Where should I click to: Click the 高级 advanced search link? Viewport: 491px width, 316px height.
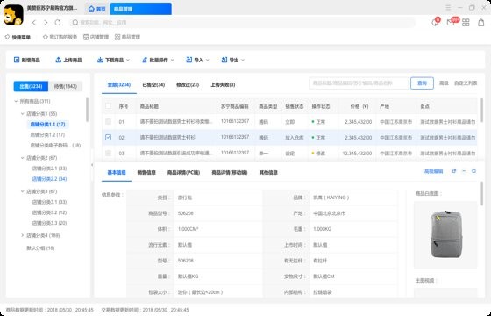coord(444,83)
